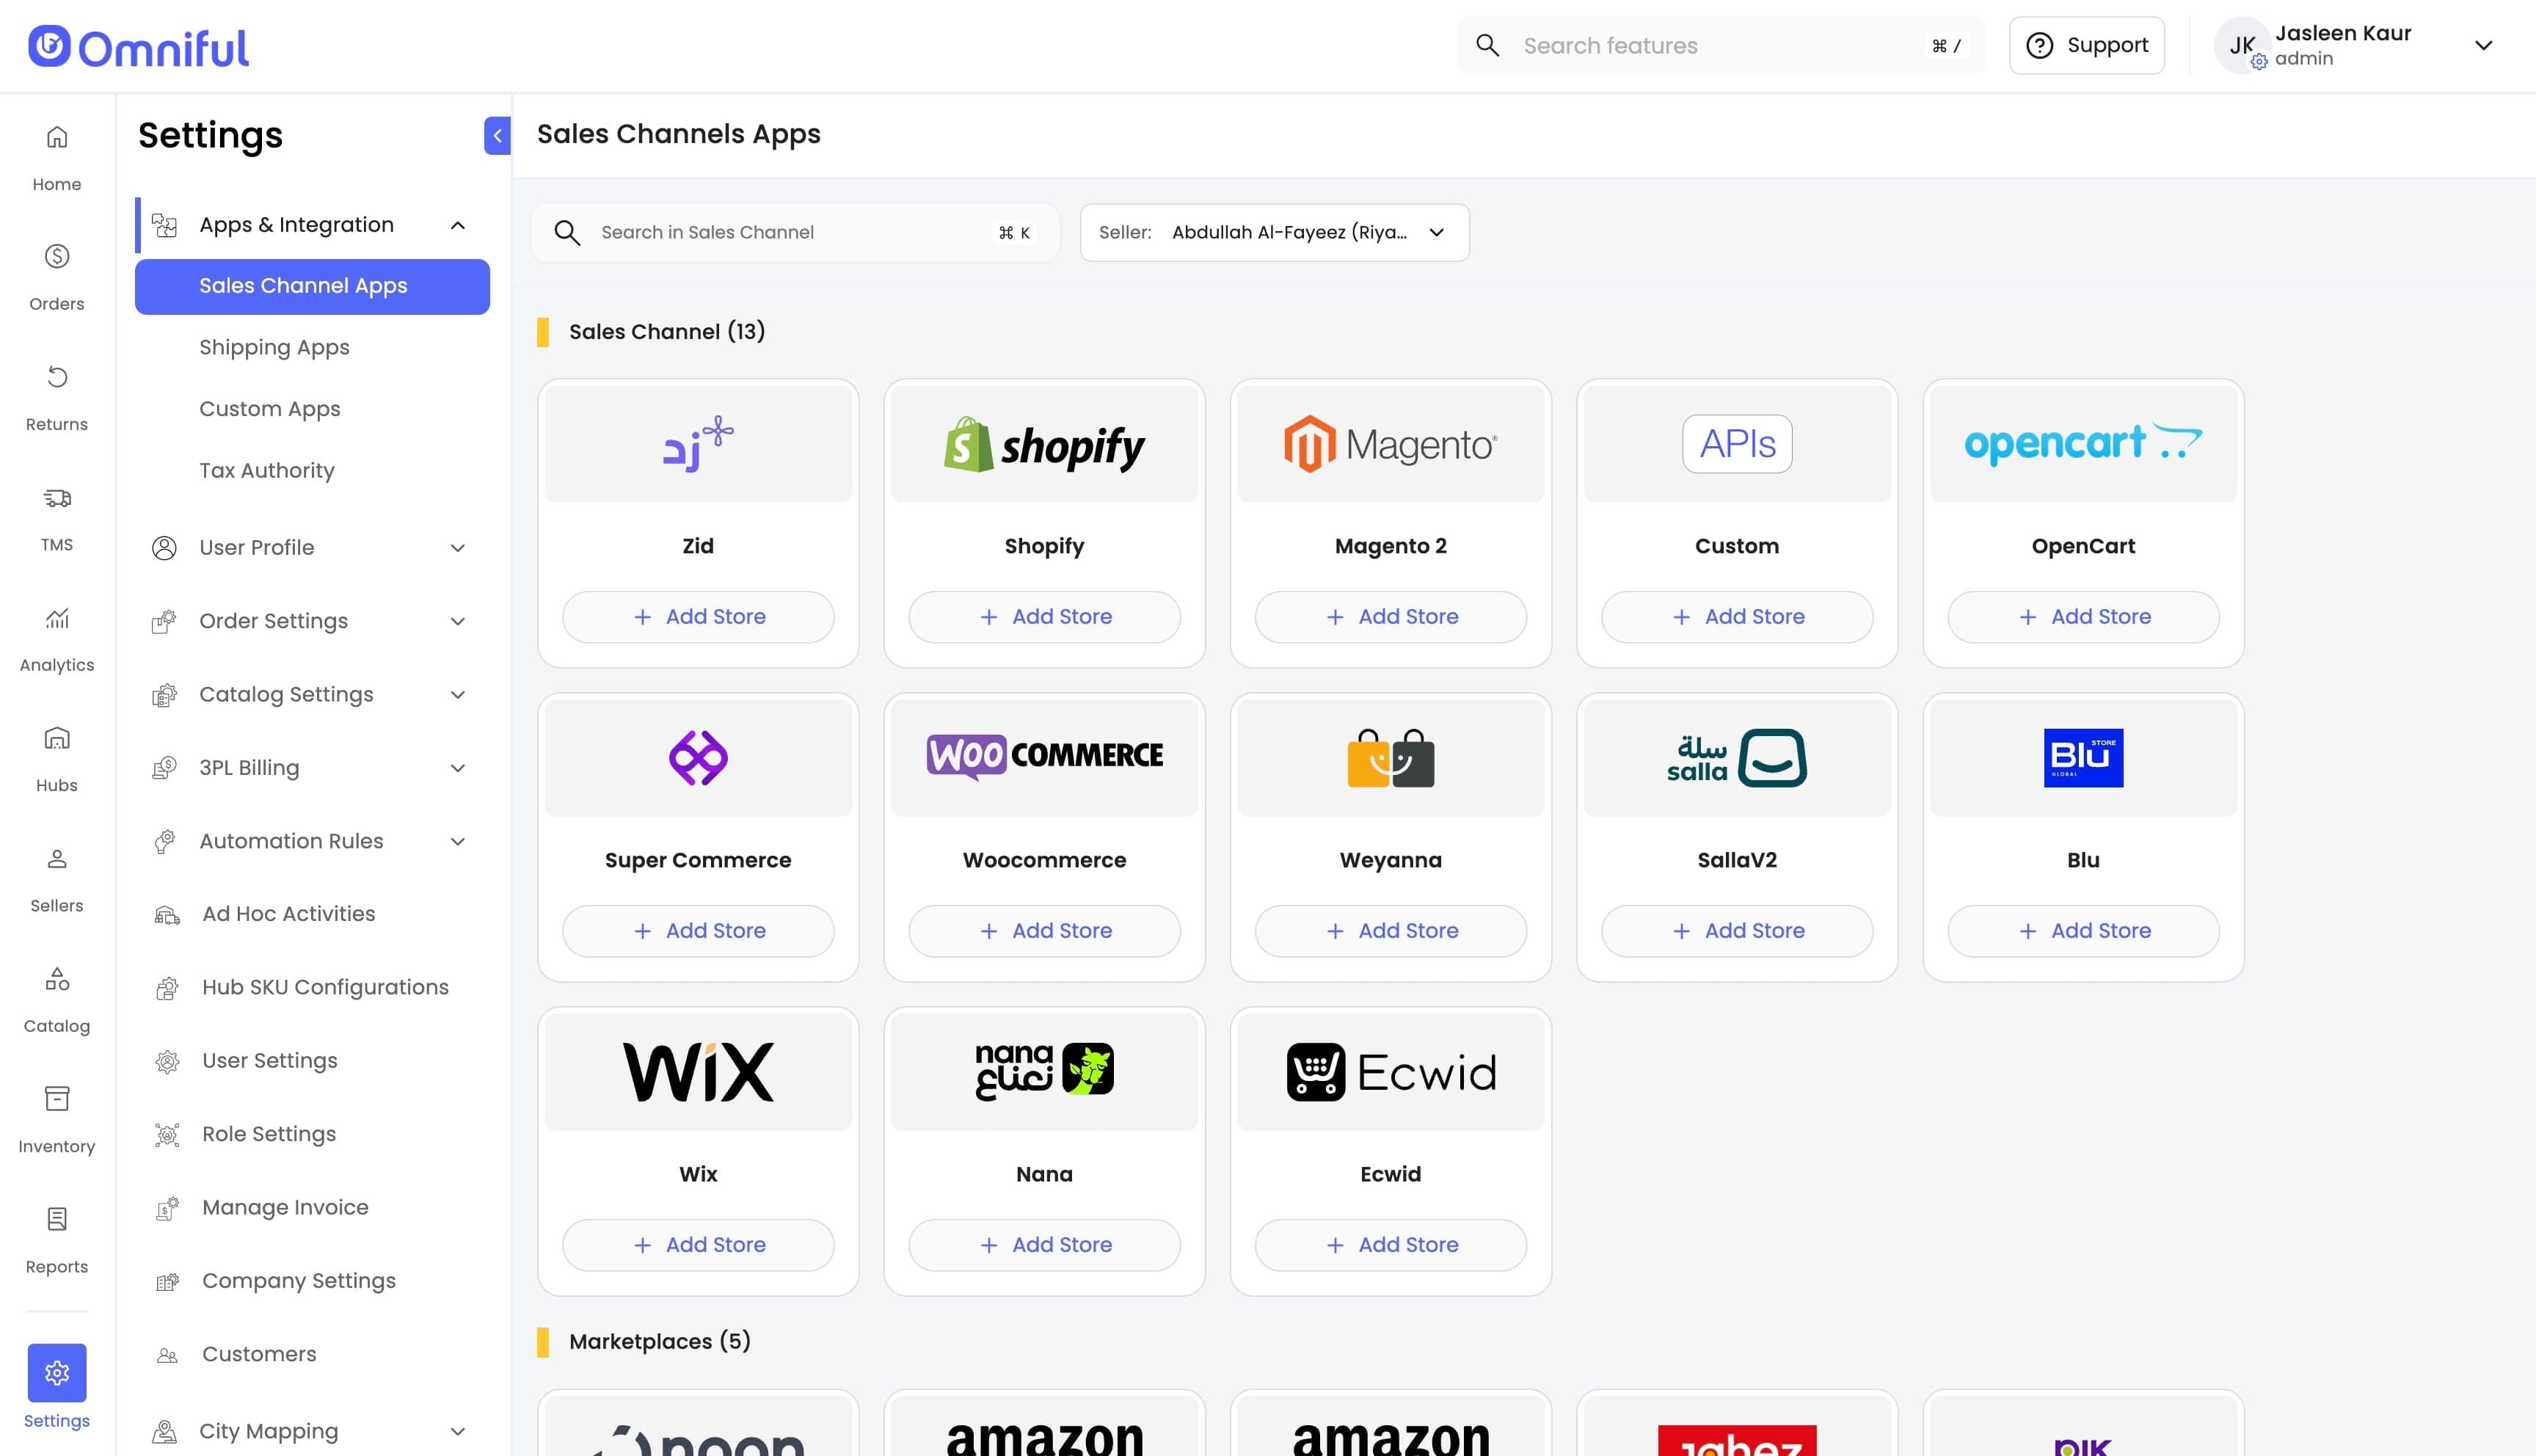Click the Magento logo thumbnail
This screenshot has height=1456, width=2536.
(1391, 443)
